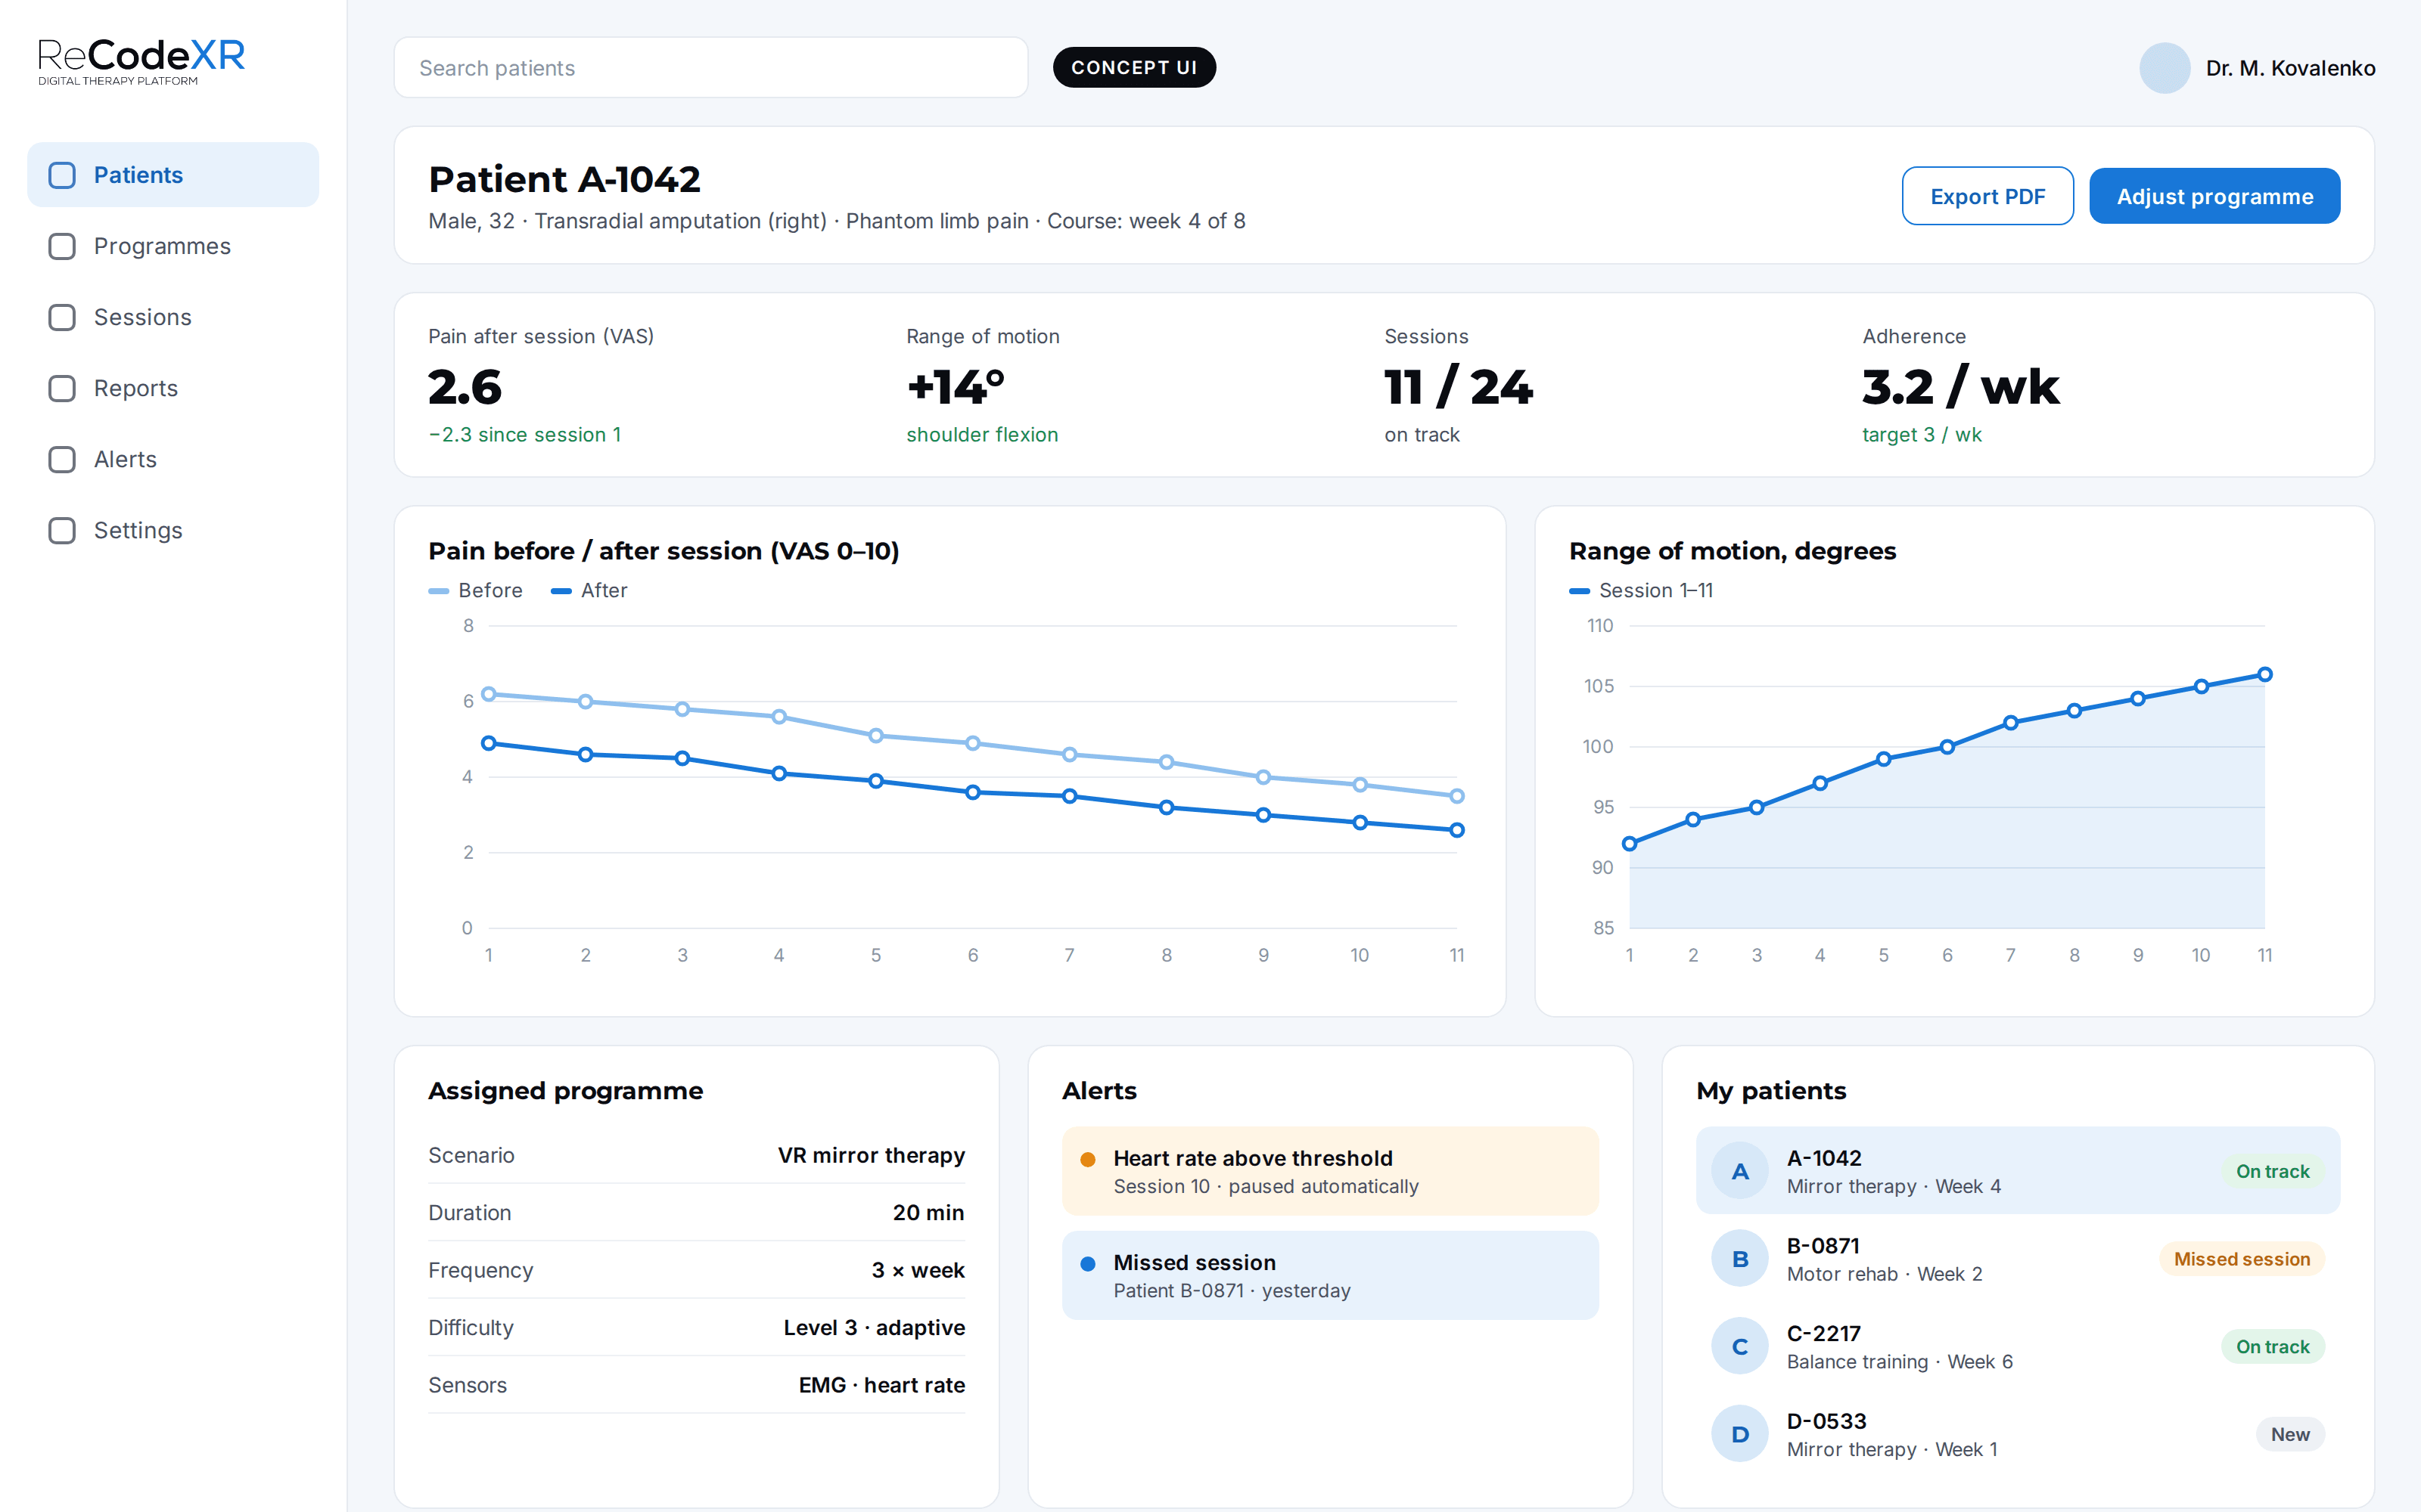Viewport: 2421px width, 1512px height.
Task: Select the On track badge for A-1042
Action: pos(2273,1171)
